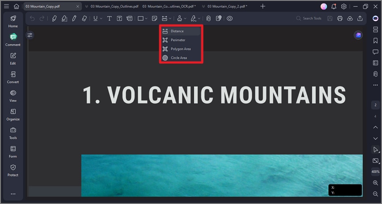Click the Redo arrow
Screen dimensions: 382x204
(42, 18)
